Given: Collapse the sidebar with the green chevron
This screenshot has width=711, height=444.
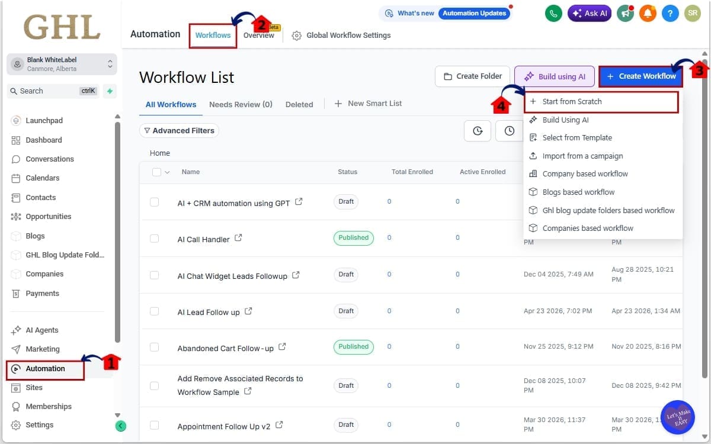Looking at the screenshot, I should coord(121,426).
